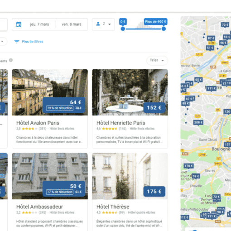Open Hôtel Thérèse photo
This screenshot has width=231, height=231.
click(x=130, y=176)
